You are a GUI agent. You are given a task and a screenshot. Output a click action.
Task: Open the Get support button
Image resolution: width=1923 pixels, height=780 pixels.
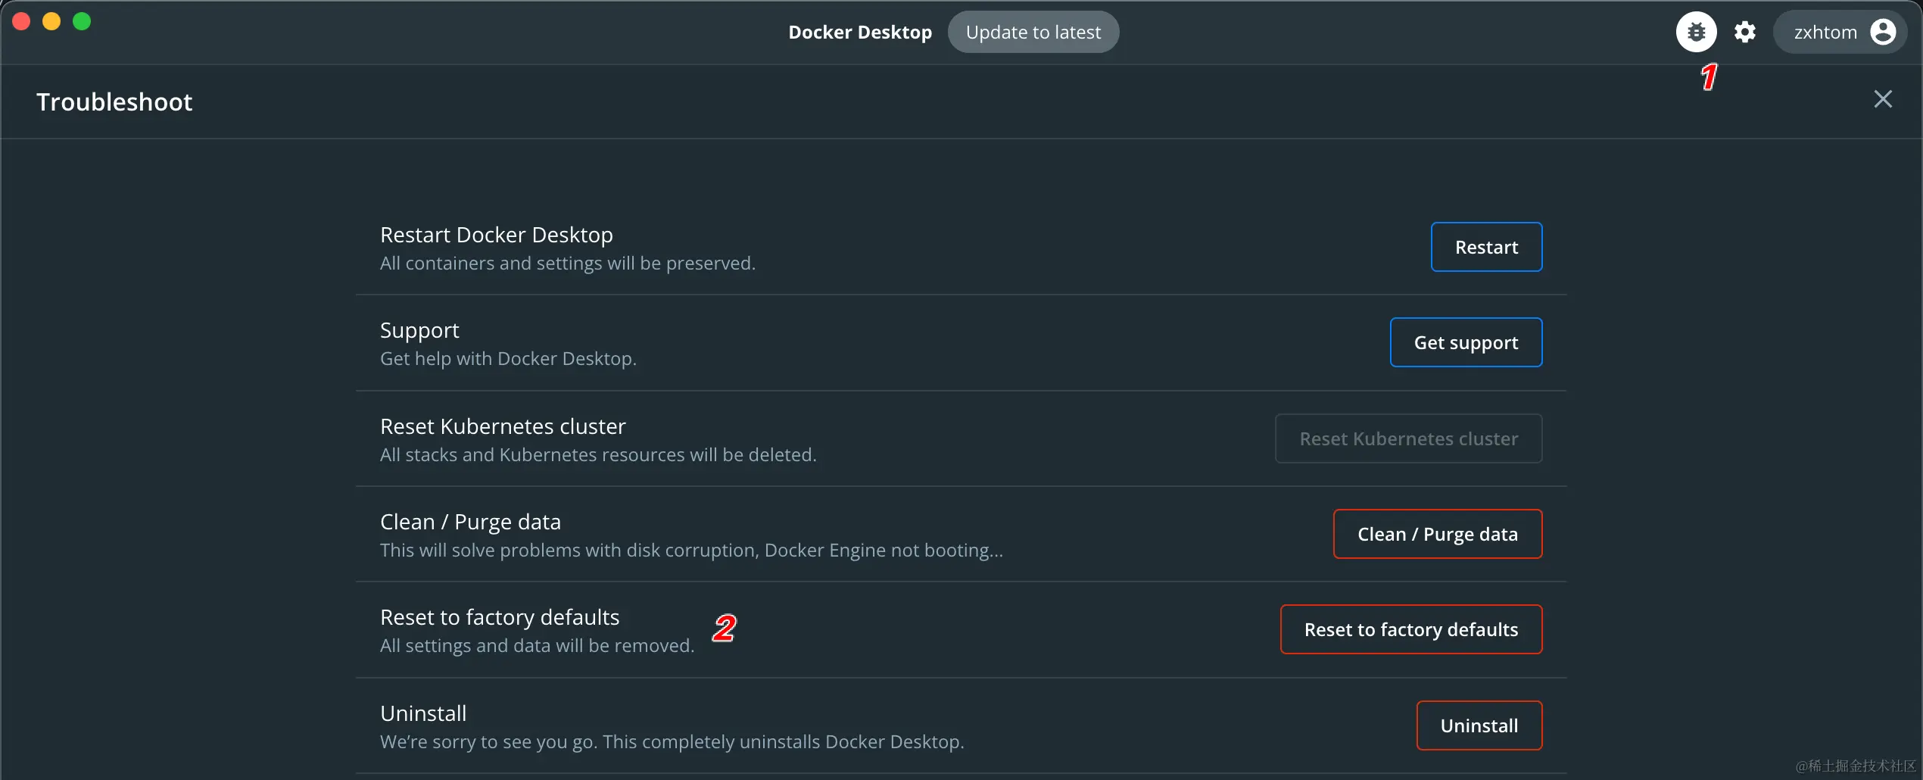click(x=1466, y=342)
